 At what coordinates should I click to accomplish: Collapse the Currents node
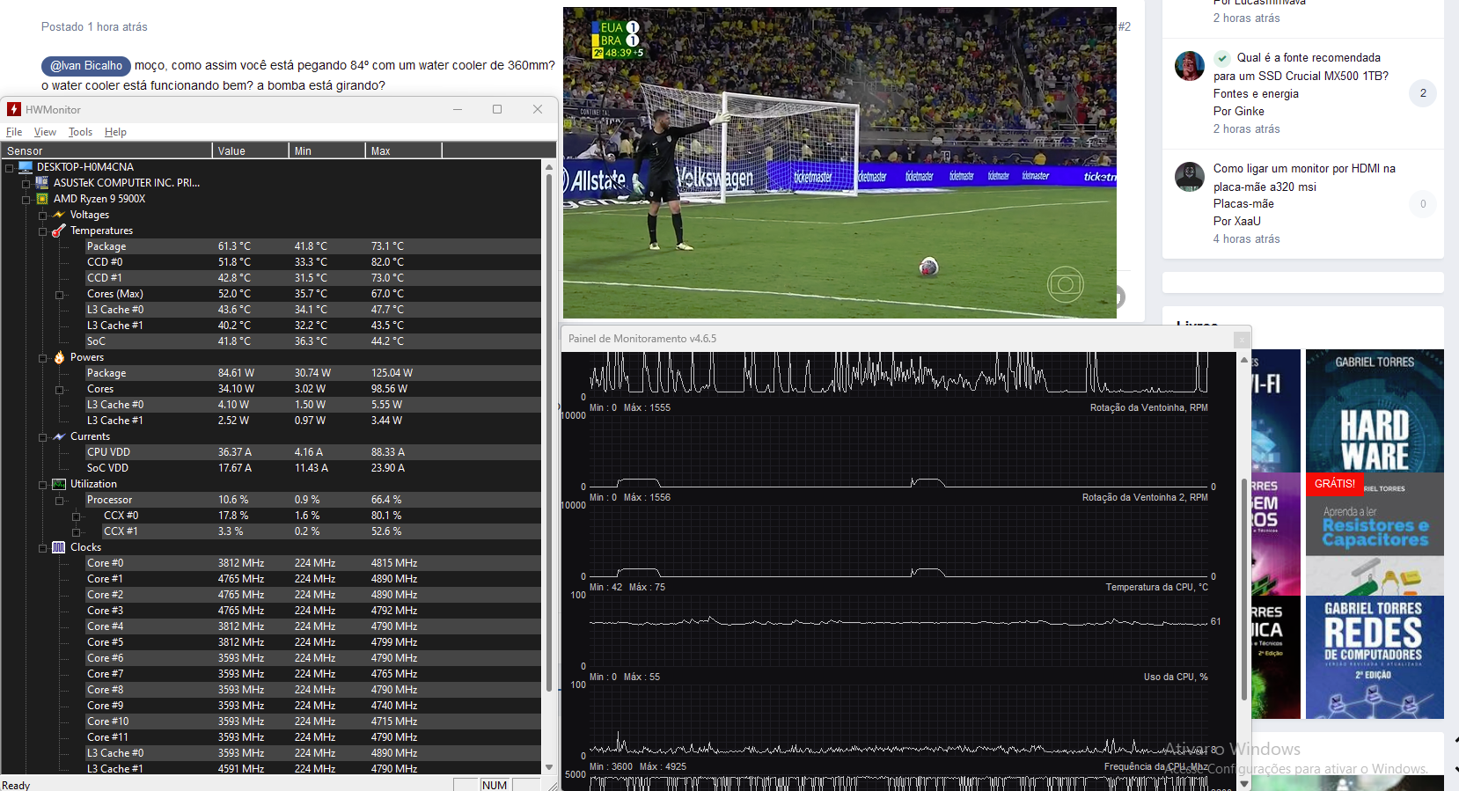42,436
